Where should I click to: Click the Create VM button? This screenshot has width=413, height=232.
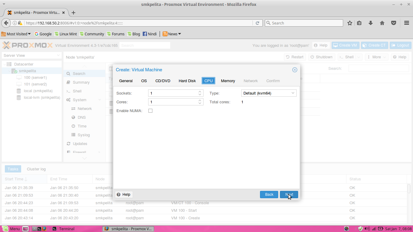pyautogui.click(x=345, y=45)
